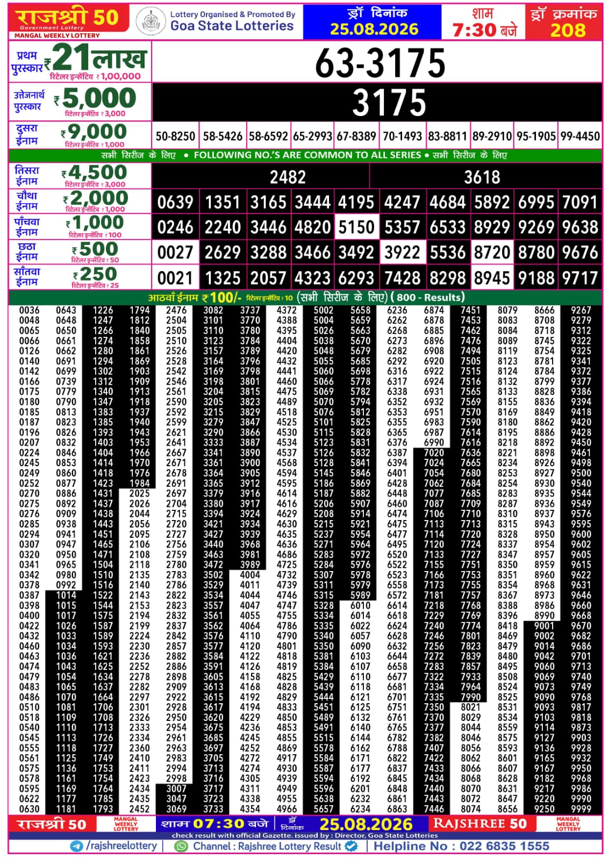Viewport: 608px width, 859px height.
Task: Click Helpline No : 022 6835 1555
Action: [461, 846]
